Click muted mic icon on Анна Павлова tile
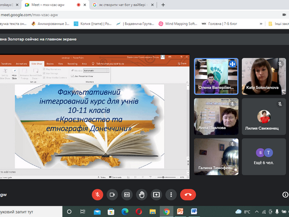The width and height of the screenshot is (289, 217). (232, 104)
